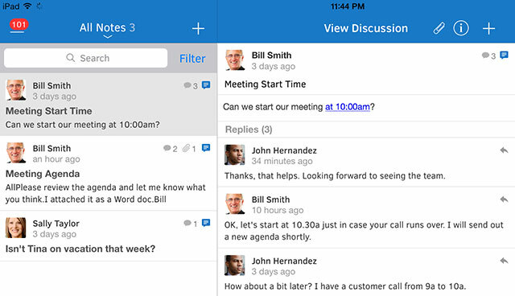Click the blue discussion icon on Sally Taylor's note
Viewport: 515px width, 296px height.
tap(206, 223)
